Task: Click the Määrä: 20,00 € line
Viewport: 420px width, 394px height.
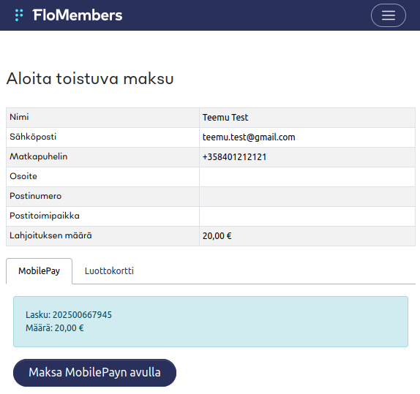Action: point(55,328)
